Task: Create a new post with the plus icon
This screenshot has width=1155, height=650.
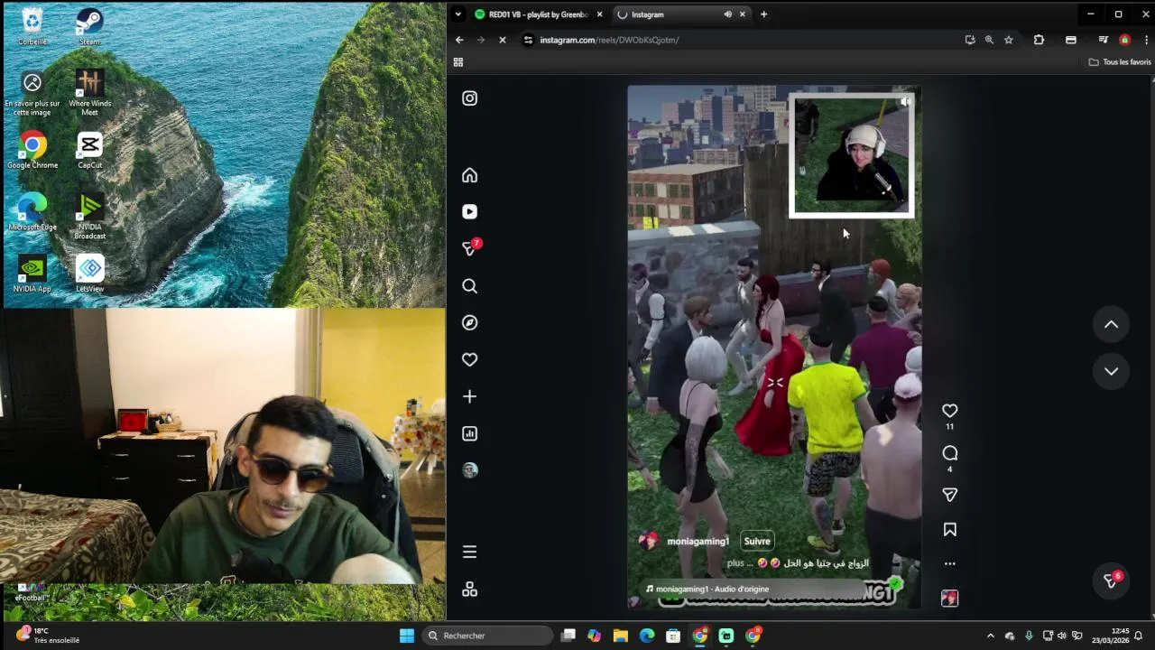Action: (469, 396)
